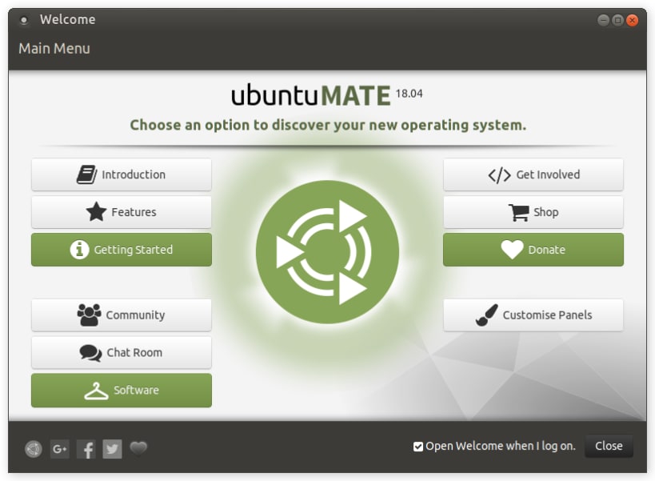Open Getting Started
655x481 pixels.
coord(121,250)
